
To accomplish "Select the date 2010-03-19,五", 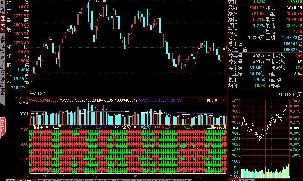I will tap(290, 95).
